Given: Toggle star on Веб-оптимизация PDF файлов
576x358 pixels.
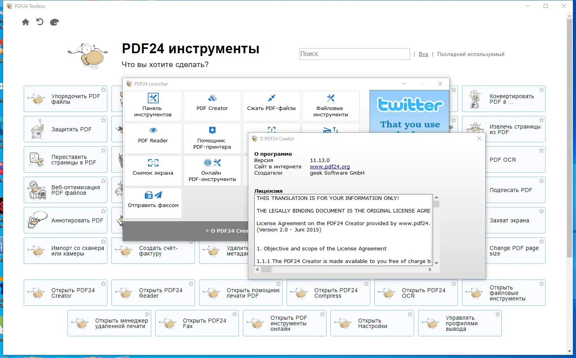Looking at the screenshot, I should (103, 181).
